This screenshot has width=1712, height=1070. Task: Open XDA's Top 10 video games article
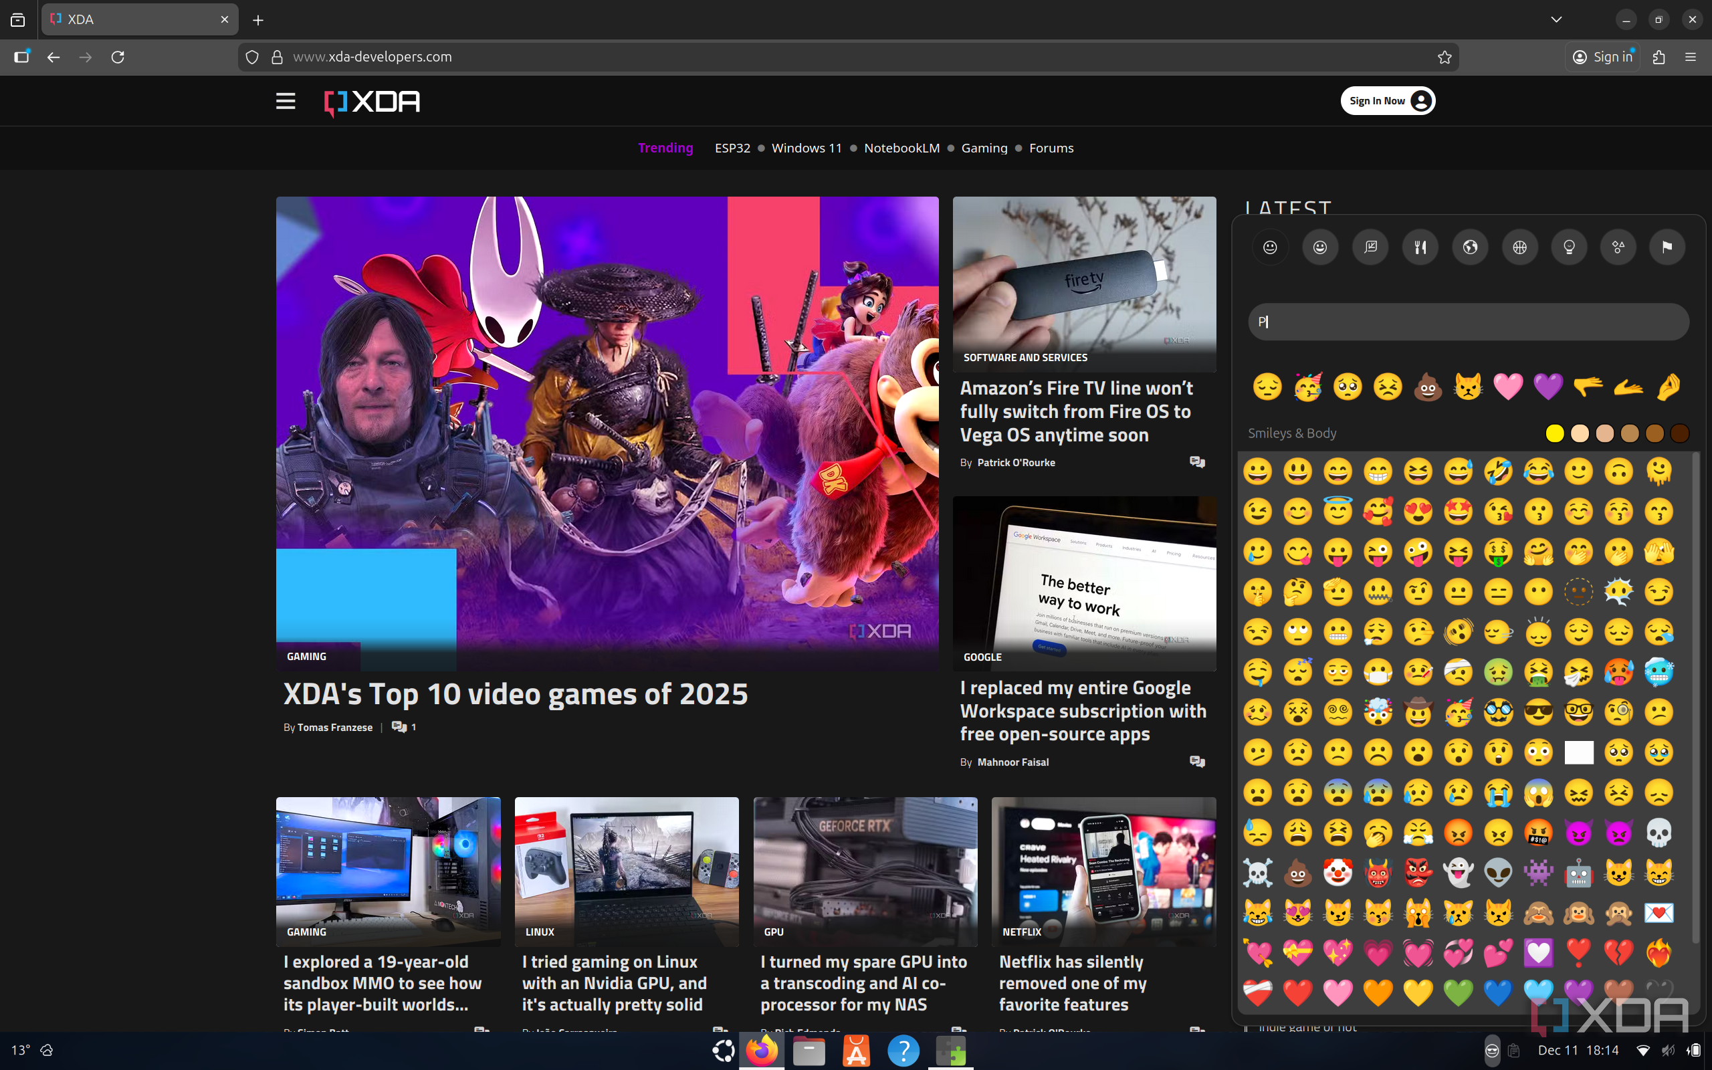tap(516, 694)
